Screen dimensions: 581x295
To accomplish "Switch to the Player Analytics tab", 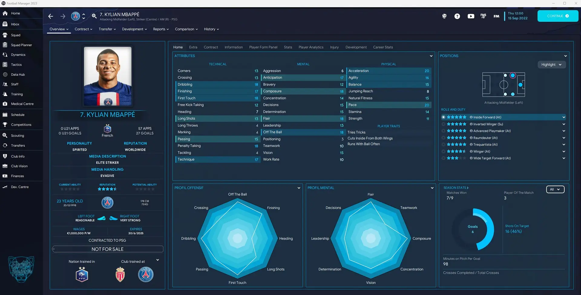I will coord(311,47).
